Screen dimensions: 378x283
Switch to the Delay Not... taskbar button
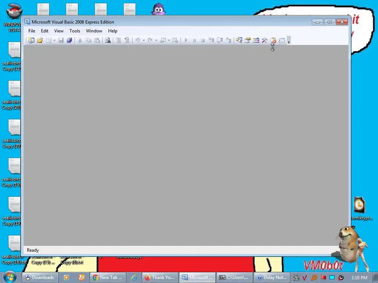click(x=272, y=277)
